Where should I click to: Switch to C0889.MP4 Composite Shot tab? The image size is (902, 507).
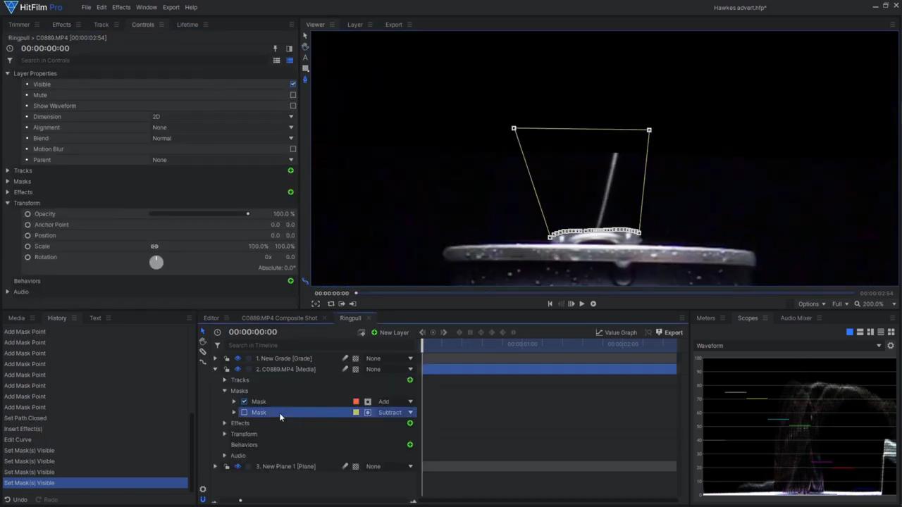point(279,318)
